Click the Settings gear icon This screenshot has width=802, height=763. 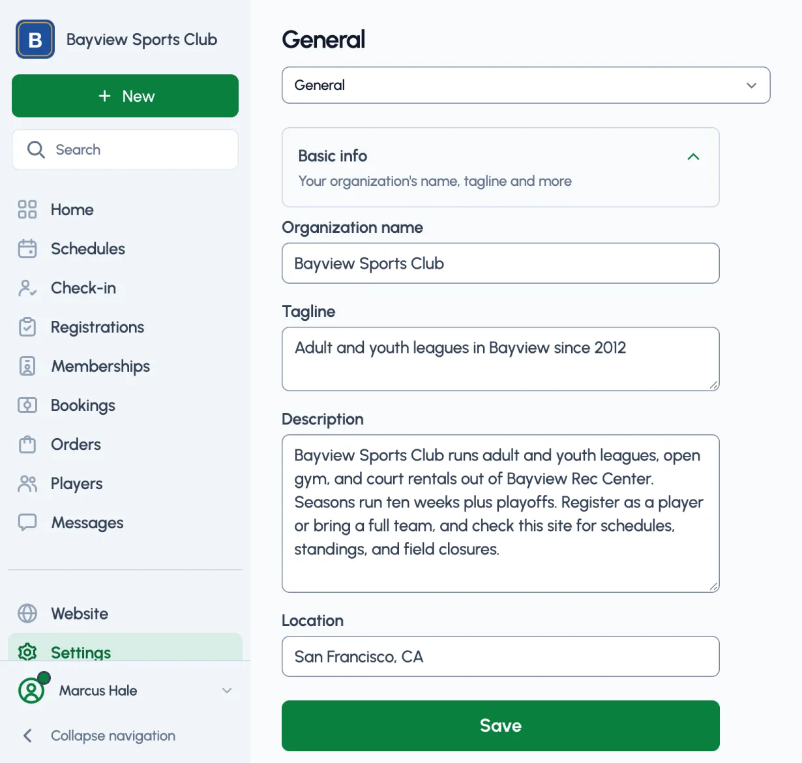[27, 651]
